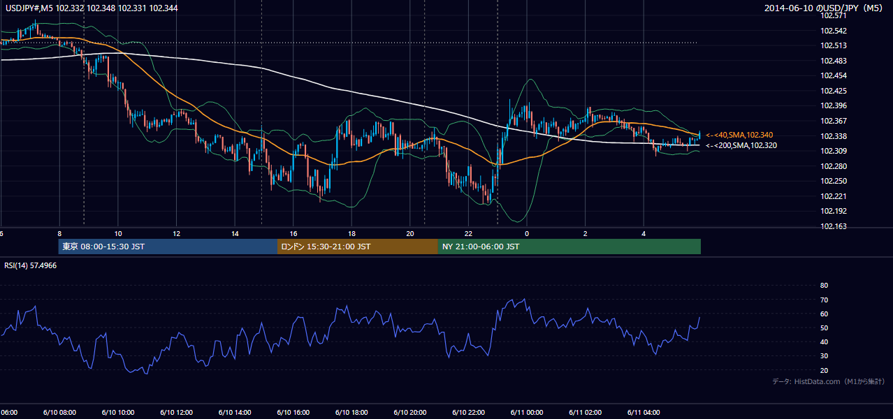The width and height of the screenshot is (893, 419).
Task: Click the hour 18 label under price chart
Action: tap(352, 234)
